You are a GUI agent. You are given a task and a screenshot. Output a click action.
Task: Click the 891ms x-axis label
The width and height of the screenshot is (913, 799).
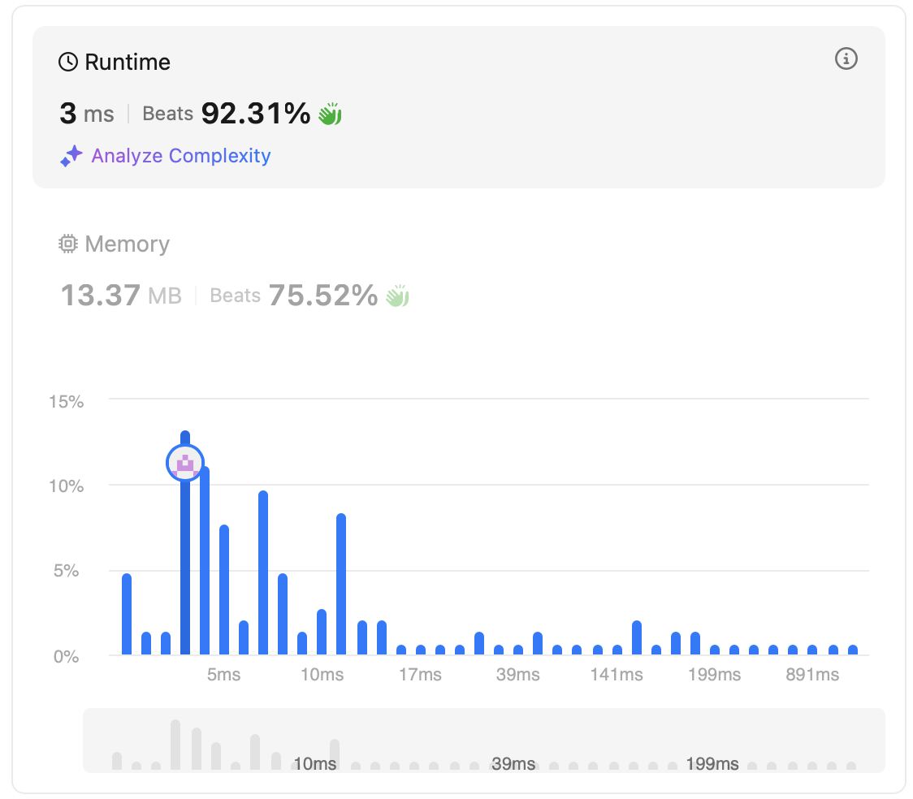point(812,676)
